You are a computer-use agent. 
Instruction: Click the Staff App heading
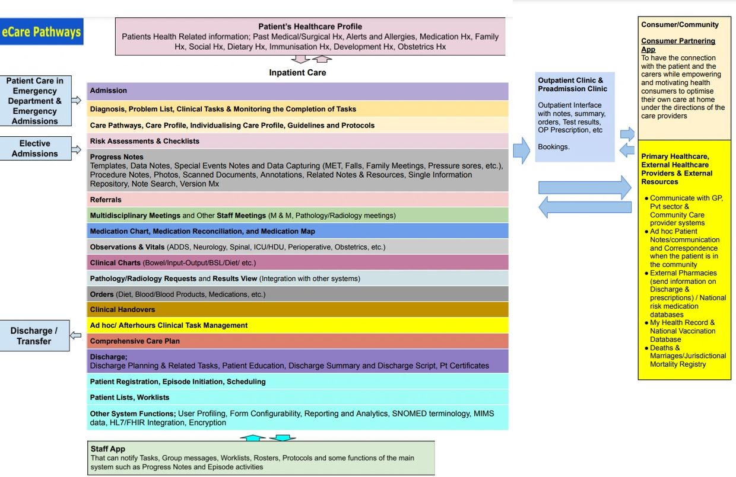click(107, 449)
